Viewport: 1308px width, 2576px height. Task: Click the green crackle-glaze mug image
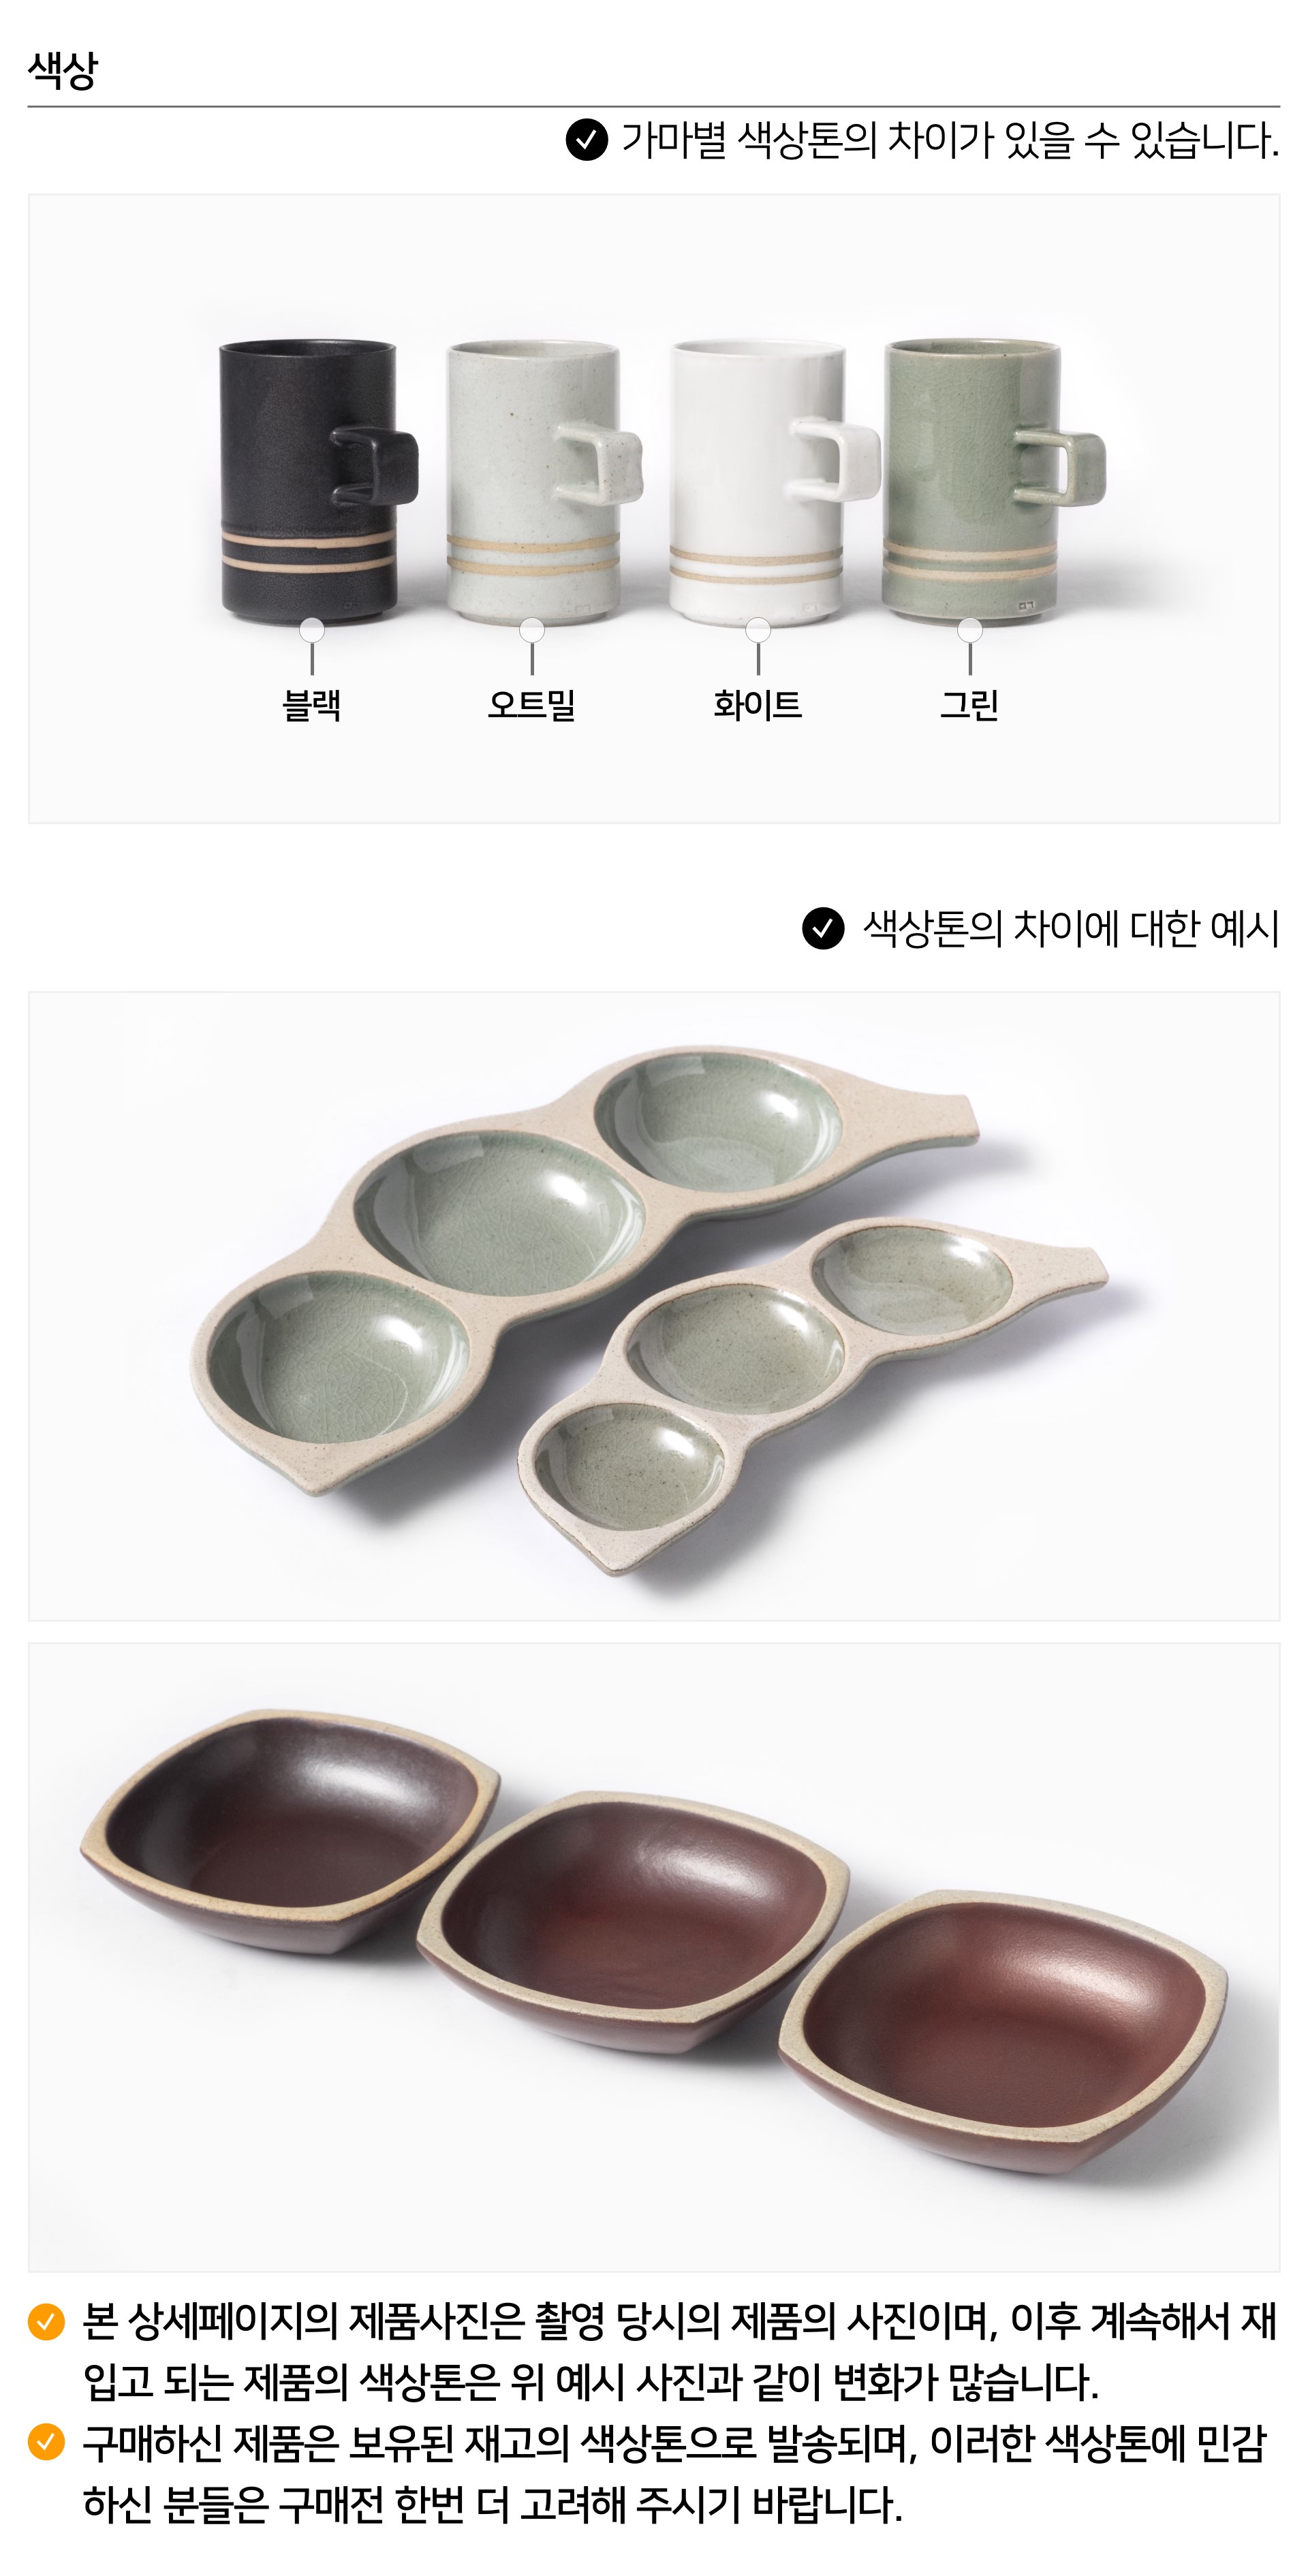993,480
